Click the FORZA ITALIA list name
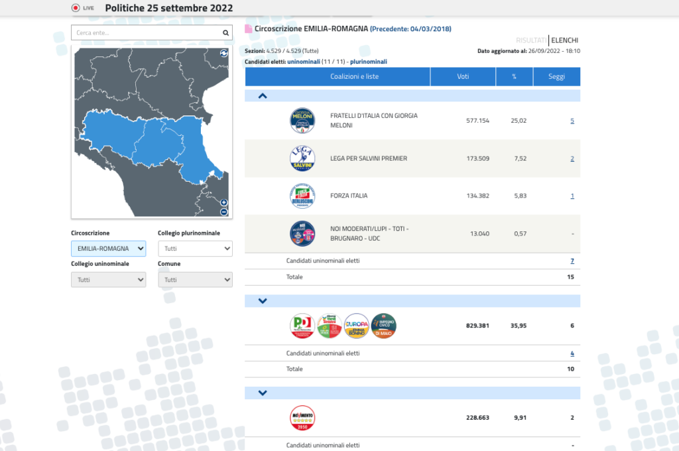 (x=349, y=196)
